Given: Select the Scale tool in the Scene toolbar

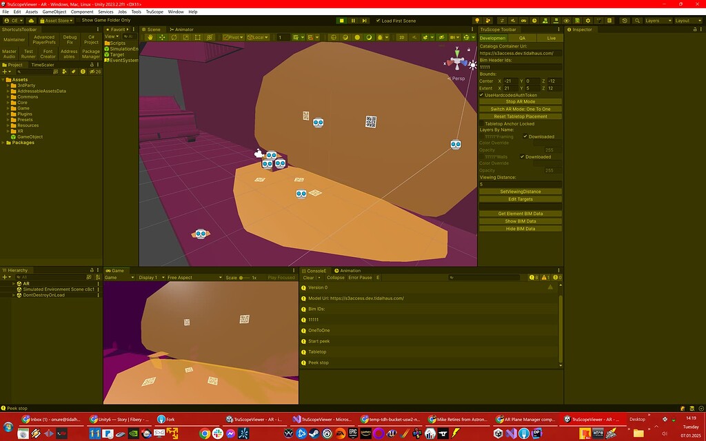Looking at the screenshot, I should click(188, 37).
